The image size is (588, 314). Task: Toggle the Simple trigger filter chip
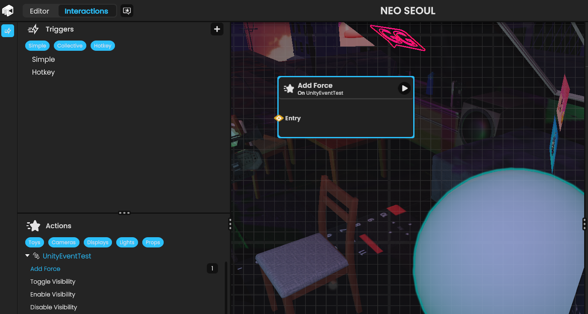pos(37,46)
